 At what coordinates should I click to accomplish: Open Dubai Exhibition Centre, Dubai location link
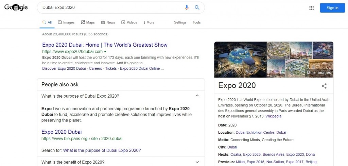[x=261, y=132]
